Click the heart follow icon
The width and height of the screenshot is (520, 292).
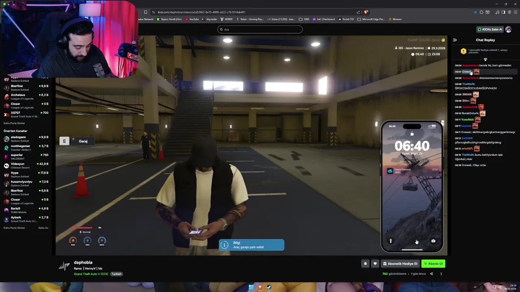pos(375,264)
